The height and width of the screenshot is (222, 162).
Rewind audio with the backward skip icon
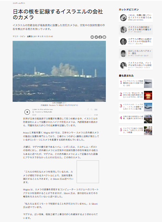tap(88, 109)
